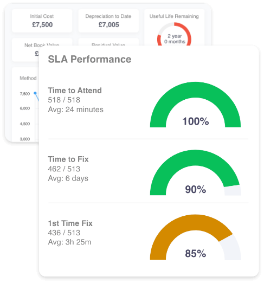Click the Useful Life Remaining donut chart

pos(174,34)
